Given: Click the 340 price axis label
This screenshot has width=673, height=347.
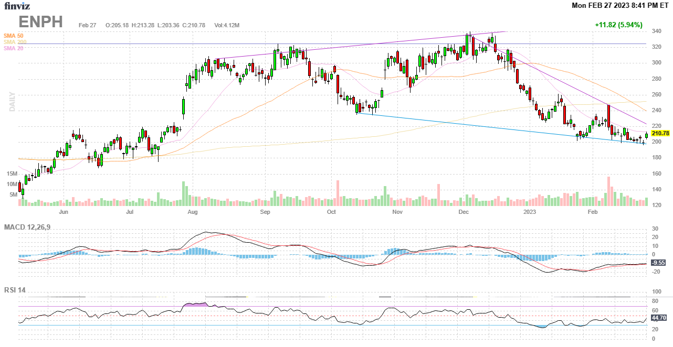Looking at the screenshot, I should click(656, 31).
